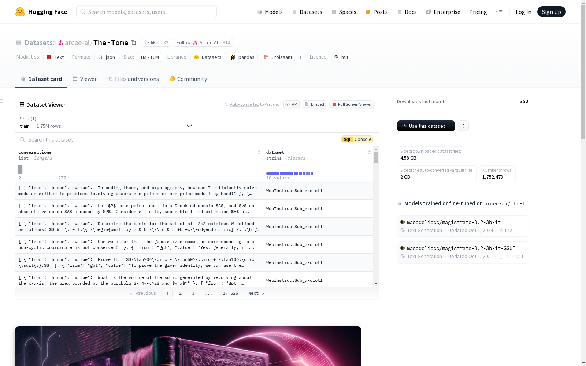Open the row about coding theory and cryptography
Image resolution: width=586 pixels, height=366 pixels.
[194, 191]
